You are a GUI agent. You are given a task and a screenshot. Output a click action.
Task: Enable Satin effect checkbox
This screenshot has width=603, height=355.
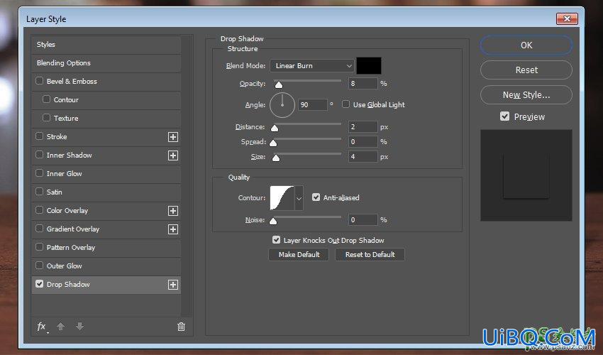(39, 192)
